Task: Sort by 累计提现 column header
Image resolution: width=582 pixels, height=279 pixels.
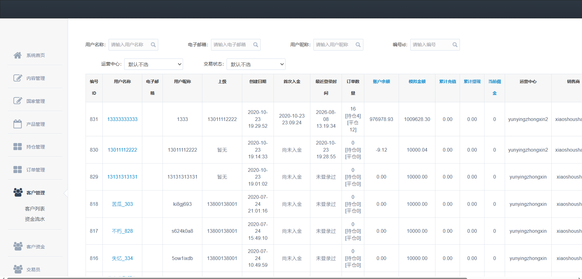Action: pos(472,81)
